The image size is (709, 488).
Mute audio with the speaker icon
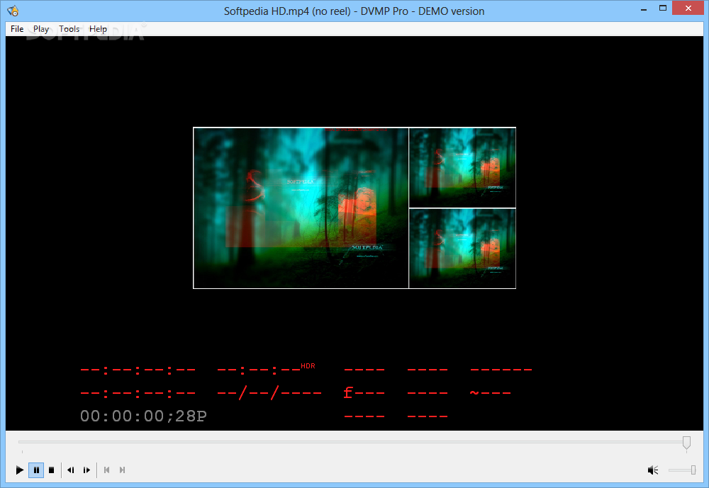pyautogui.click(x=653, y=470)
